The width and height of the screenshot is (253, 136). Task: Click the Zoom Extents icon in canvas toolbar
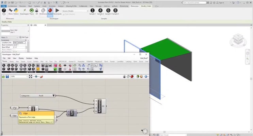[31, 76]
